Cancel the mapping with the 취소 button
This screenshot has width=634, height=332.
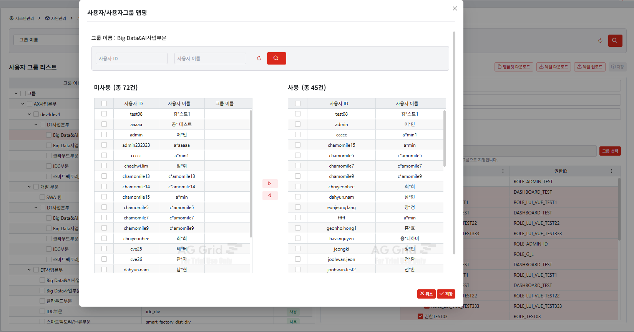coord(427,294)
